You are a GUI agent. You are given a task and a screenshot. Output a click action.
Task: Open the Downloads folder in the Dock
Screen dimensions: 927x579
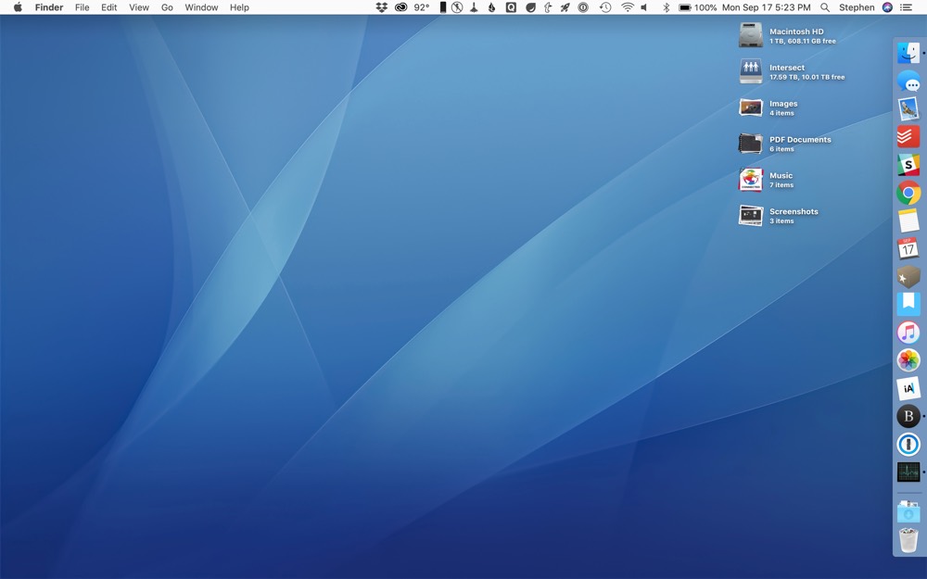pos(908,511)
